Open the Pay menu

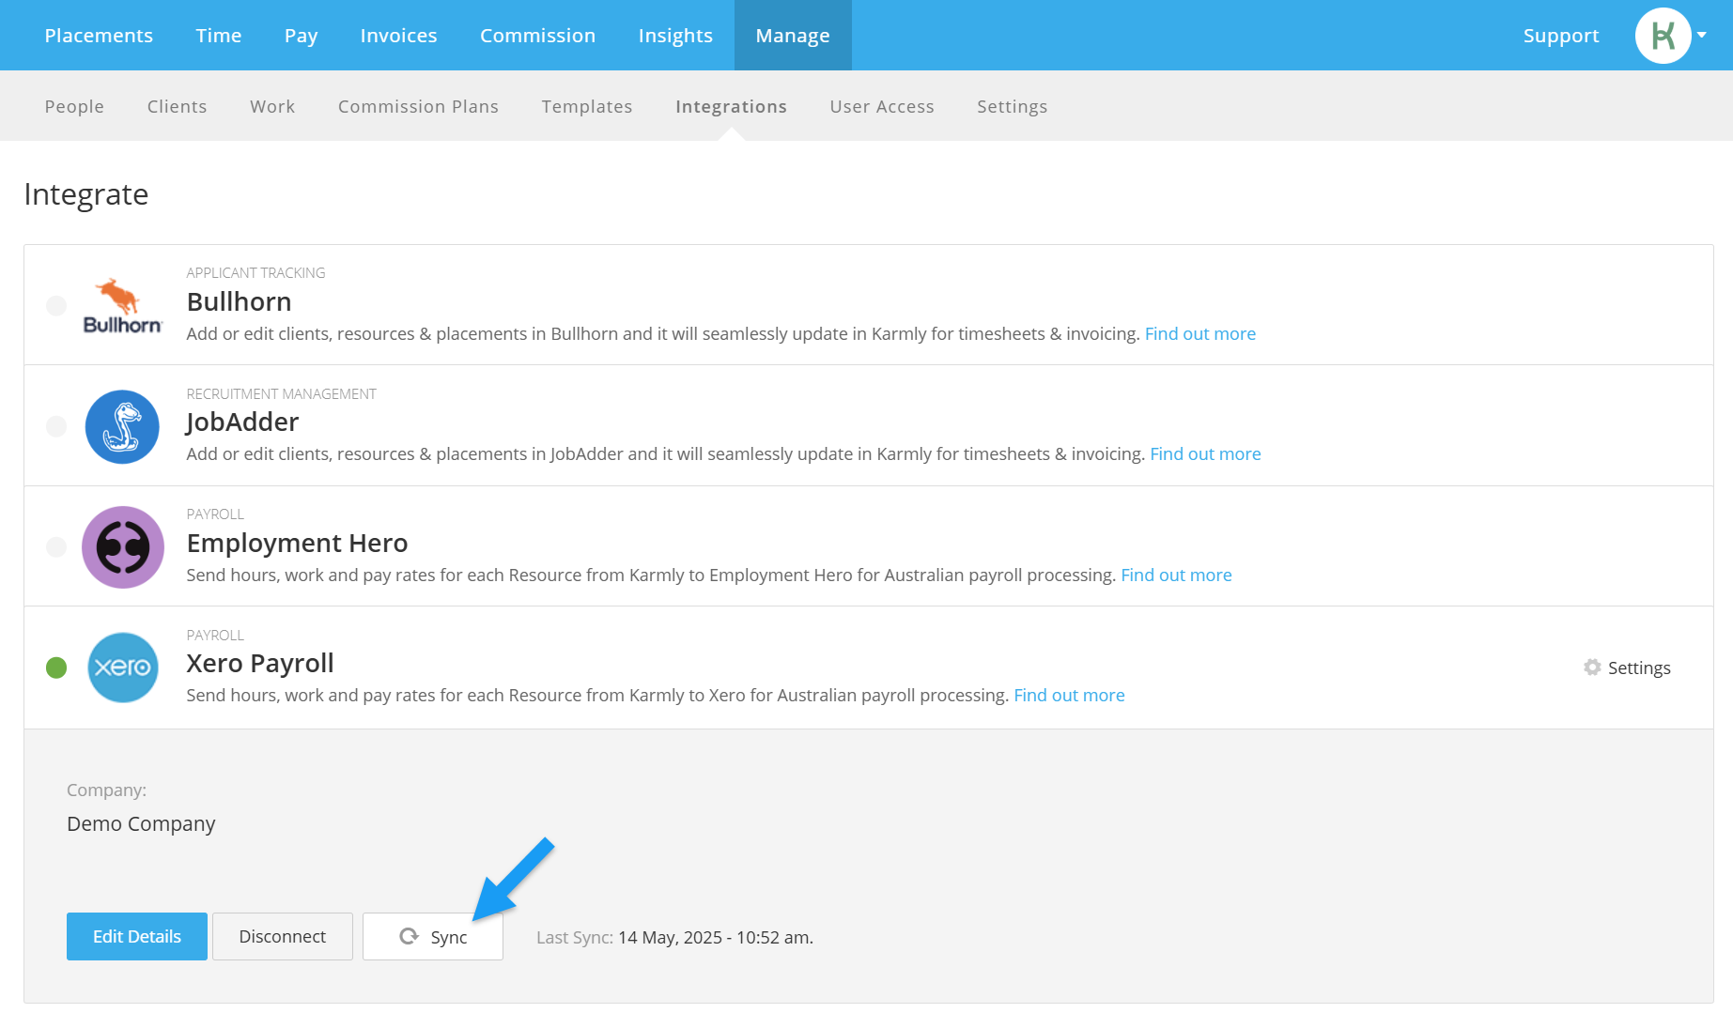point(302,36)
